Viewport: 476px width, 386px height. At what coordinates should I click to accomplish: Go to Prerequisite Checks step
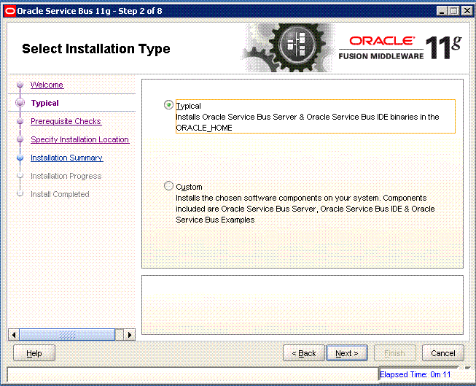pos(66,121)
